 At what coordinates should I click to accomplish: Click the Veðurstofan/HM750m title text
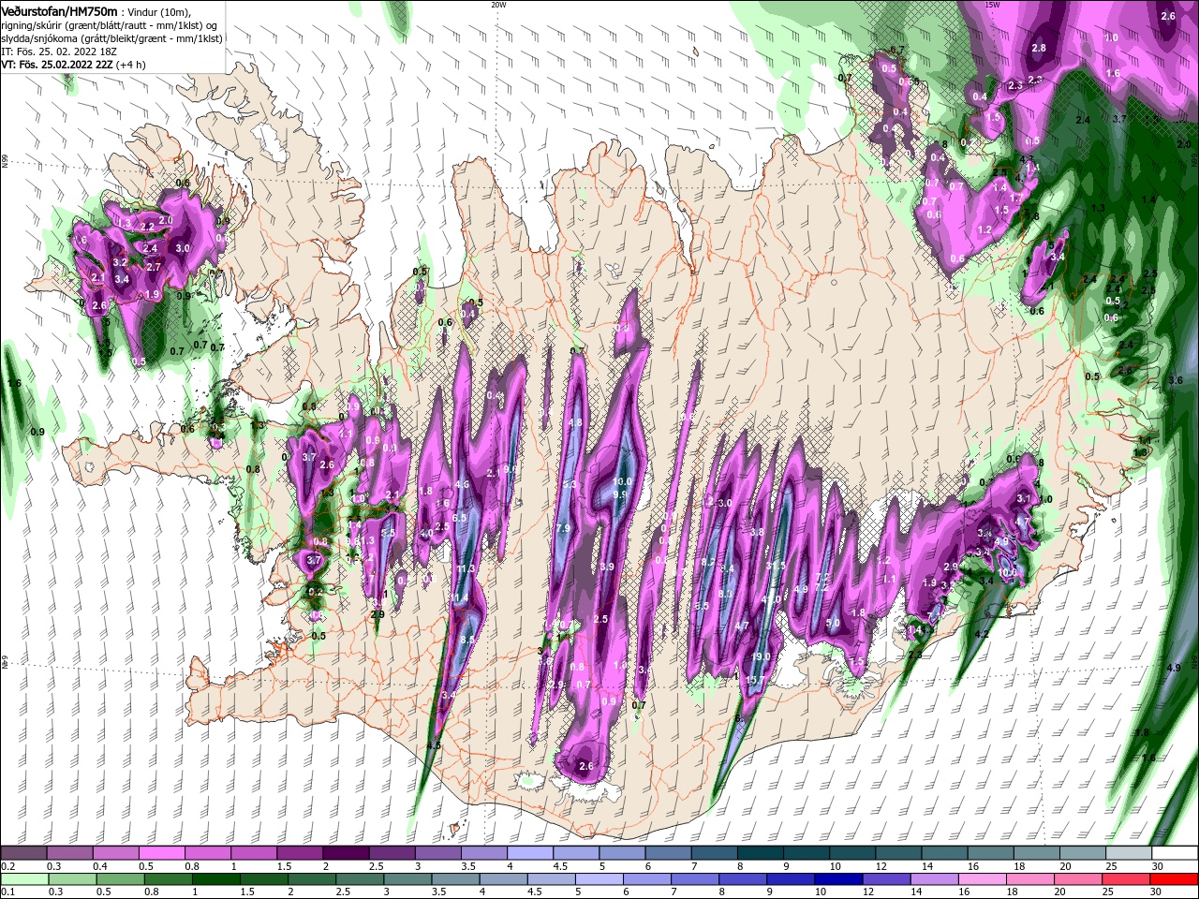coord(59,10)
